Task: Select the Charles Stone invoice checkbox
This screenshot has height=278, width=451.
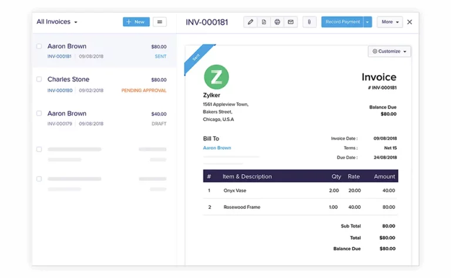Action: click(x=39, y=79)
